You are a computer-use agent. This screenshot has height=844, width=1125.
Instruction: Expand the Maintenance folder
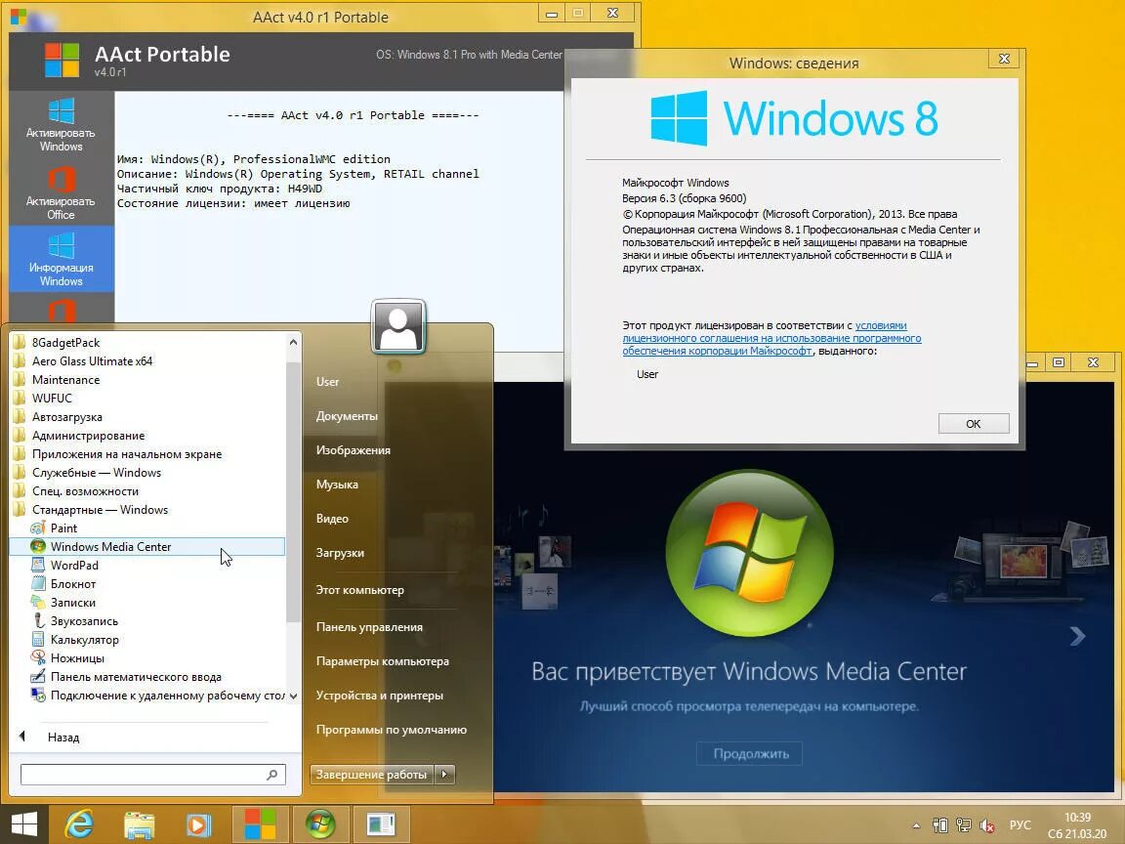[x=65, y=380]
